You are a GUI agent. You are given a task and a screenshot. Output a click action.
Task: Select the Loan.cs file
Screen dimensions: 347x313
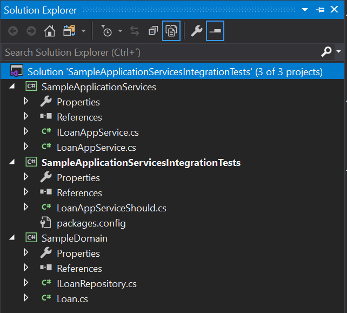(72, 298)
